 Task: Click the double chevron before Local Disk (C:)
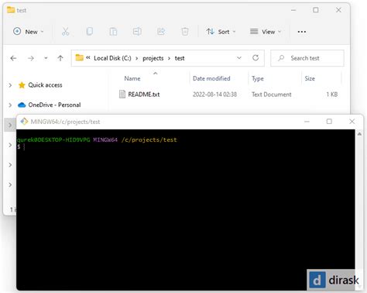click(88, 57)
